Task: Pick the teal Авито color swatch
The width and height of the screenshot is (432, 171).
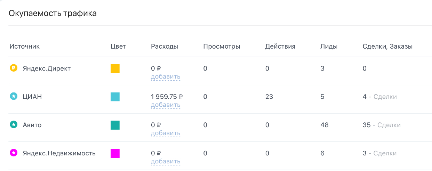Action: point(115,125)
